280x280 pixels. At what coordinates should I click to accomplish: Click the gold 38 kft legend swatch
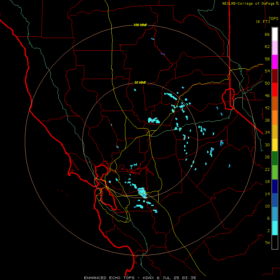[x=275, y=132]
